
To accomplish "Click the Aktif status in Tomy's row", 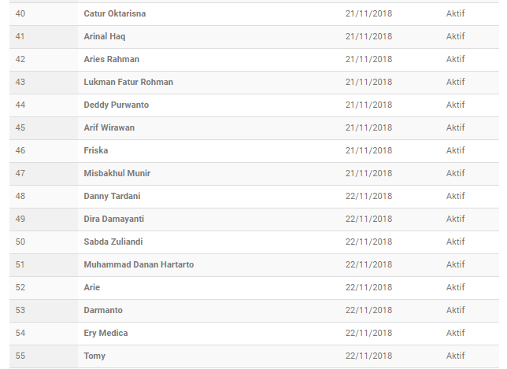I will tap(455, 356).
